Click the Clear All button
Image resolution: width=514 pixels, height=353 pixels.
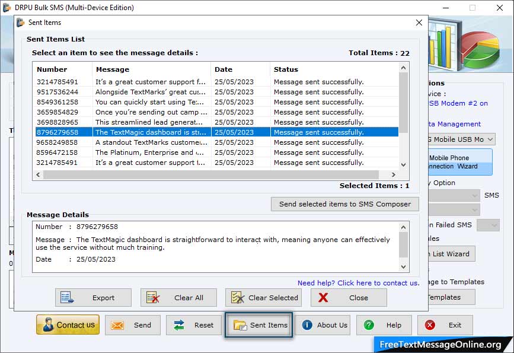[178, 298]
